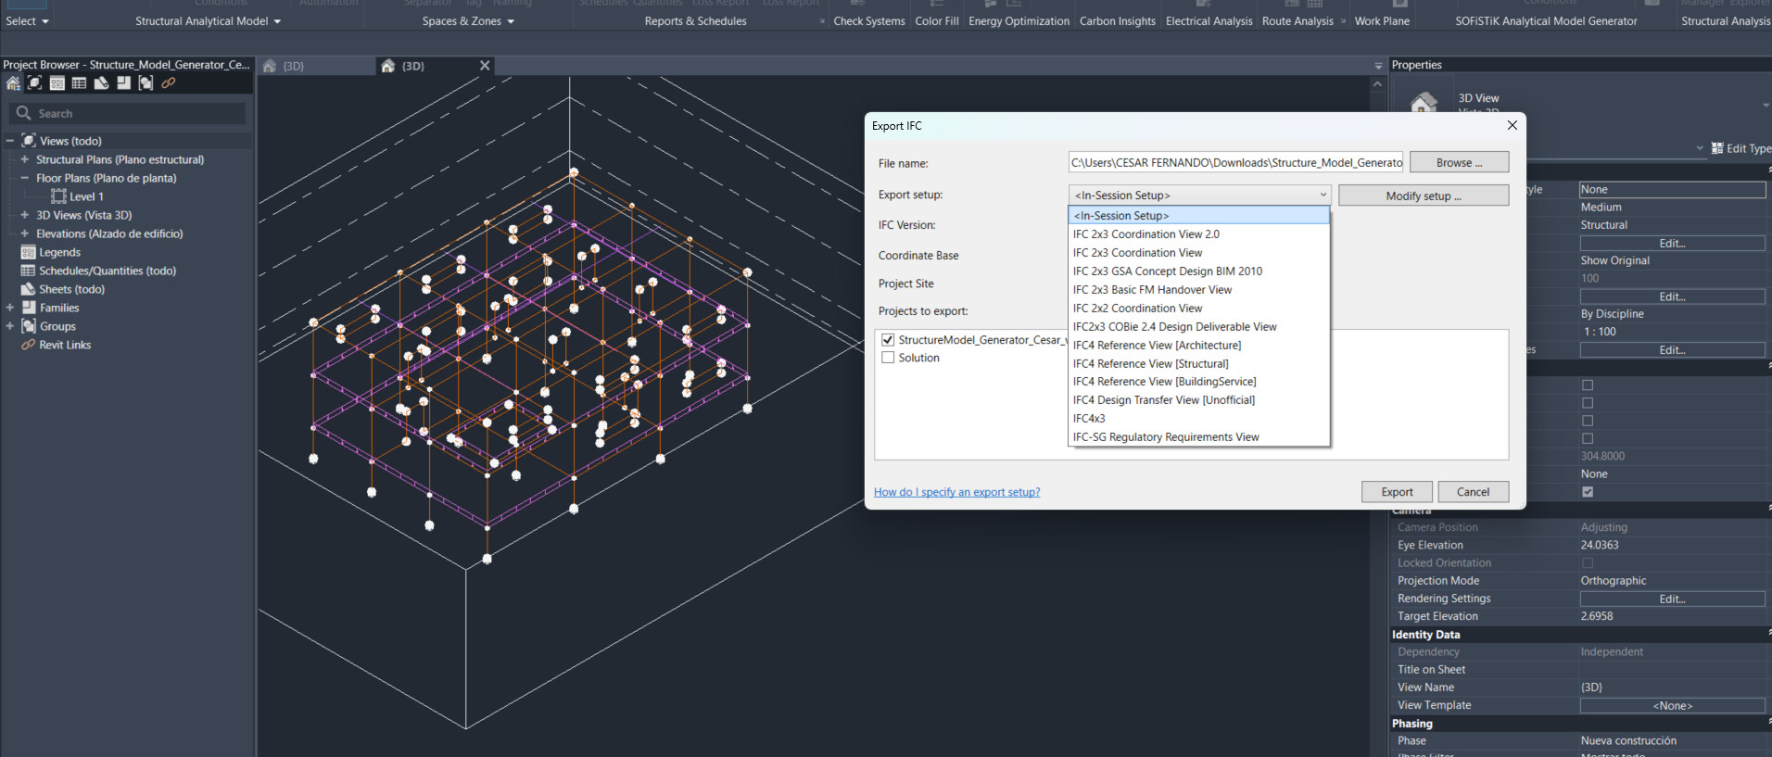The image size is (1772, 757).
Task: Click the magnifier icon in the browser search
Action: (24, 113)
